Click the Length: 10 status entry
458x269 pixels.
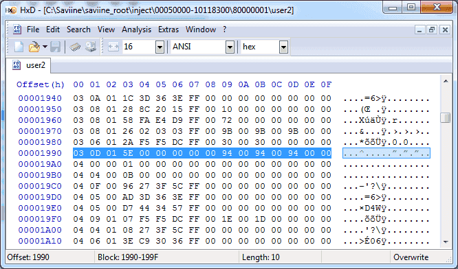tap(261, 257)
